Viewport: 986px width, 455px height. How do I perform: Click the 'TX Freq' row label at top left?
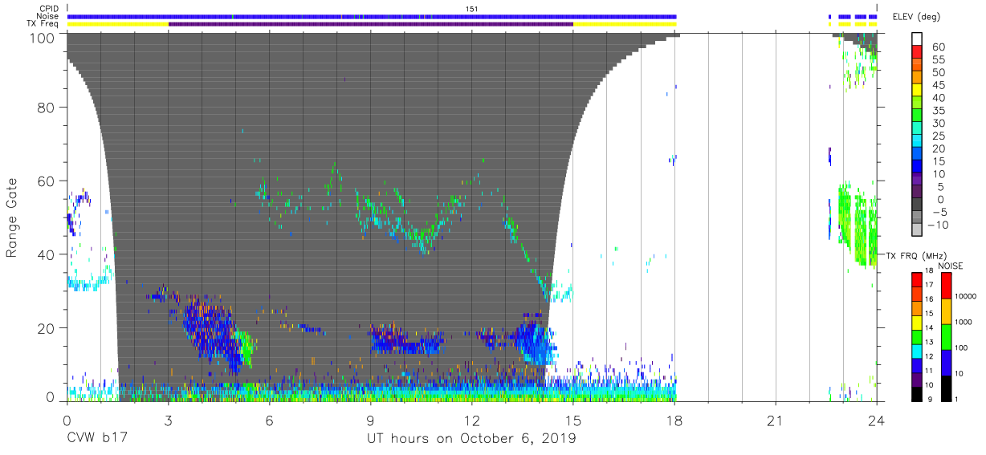tap(43, 24)
